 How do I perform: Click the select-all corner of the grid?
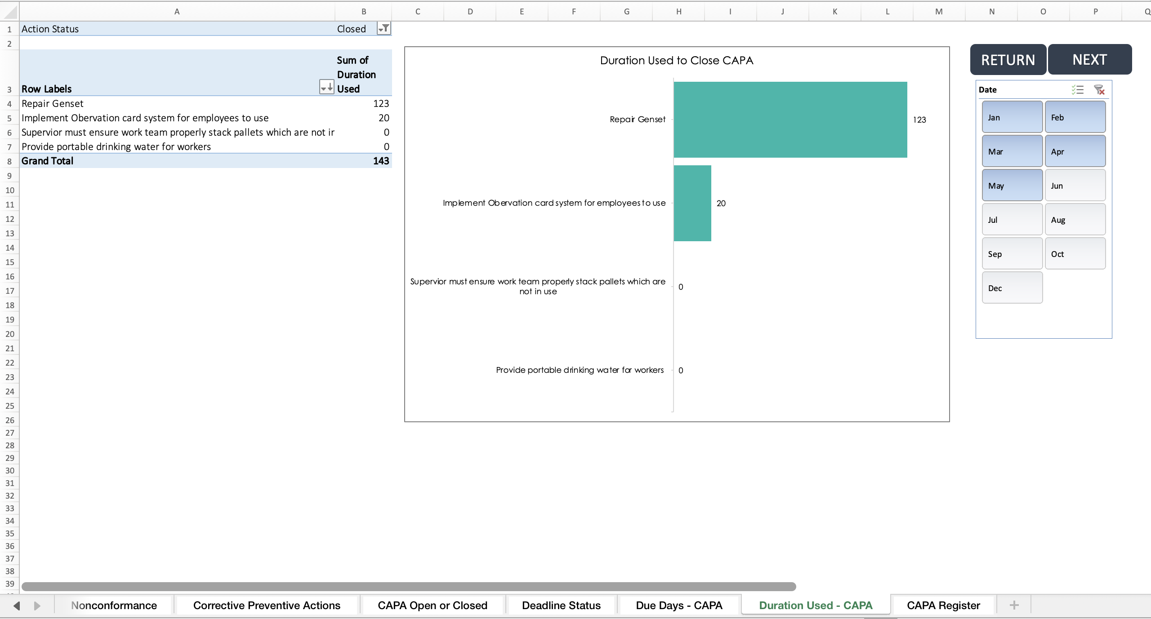coord(9,11)
